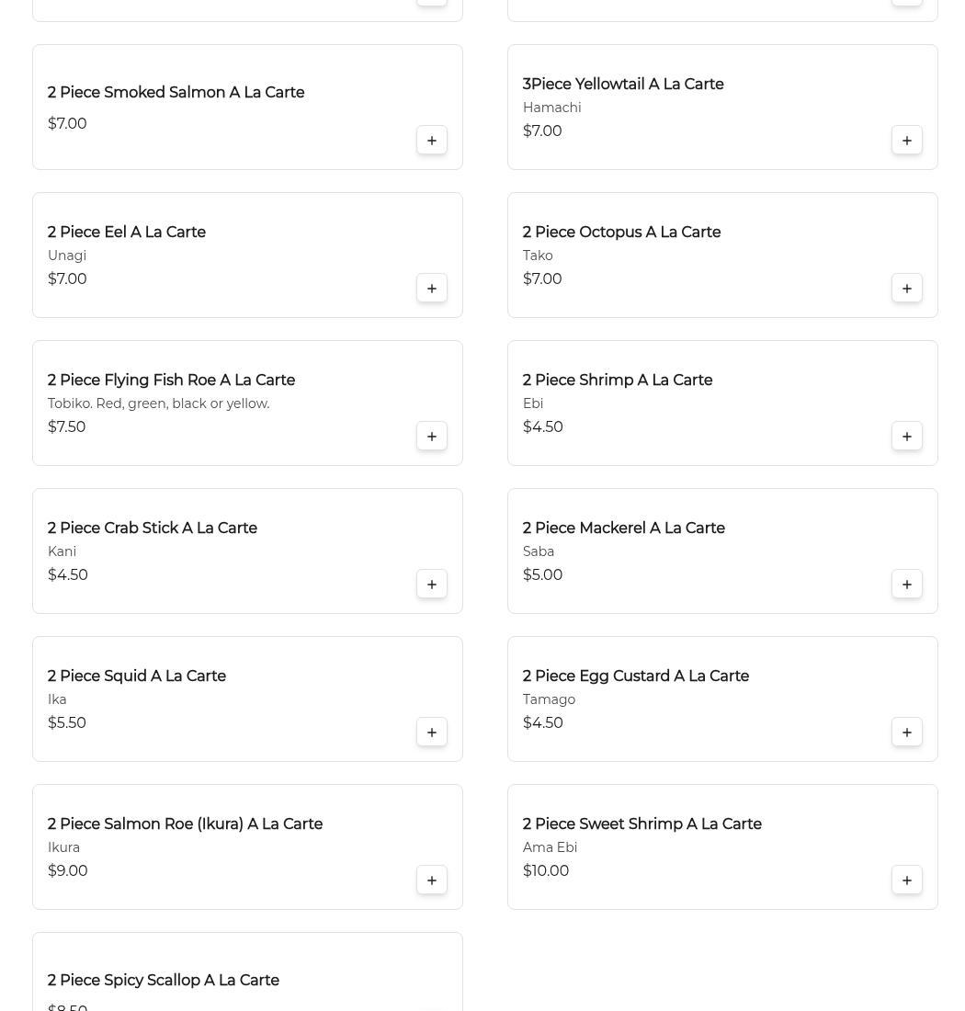Add 2 Piece Salmon Roe (Ikura) item

[x=431, y=880]
